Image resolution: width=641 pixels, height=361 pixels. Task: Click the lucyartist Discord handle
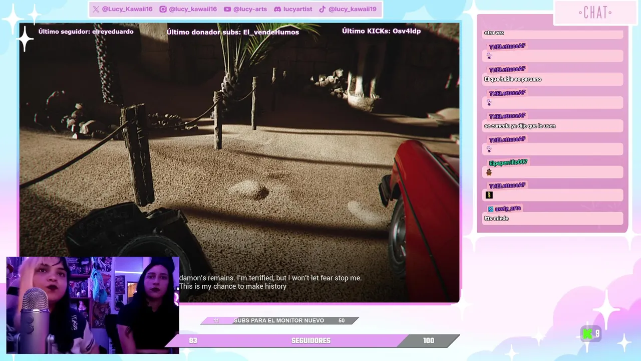click(x=297, y=9)
